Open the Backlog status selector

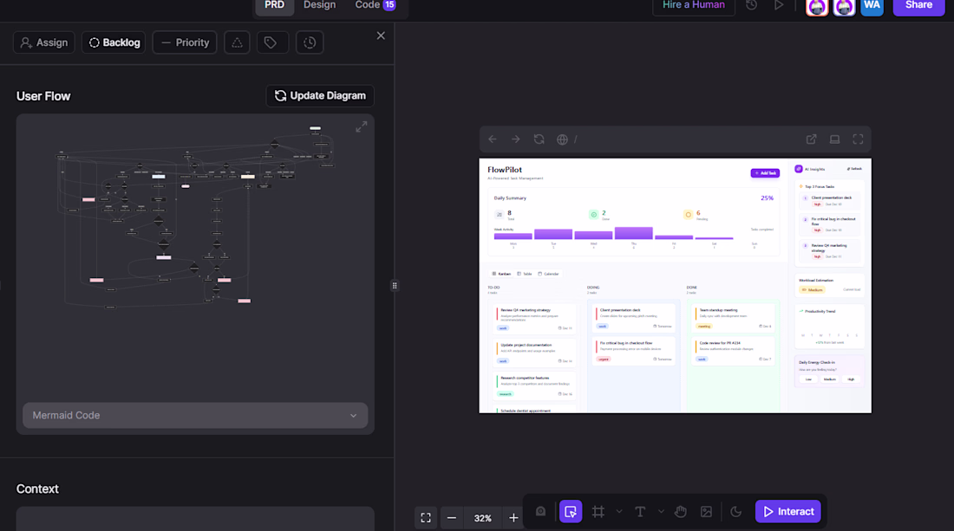pyautogui.click(x=114, y=42)
